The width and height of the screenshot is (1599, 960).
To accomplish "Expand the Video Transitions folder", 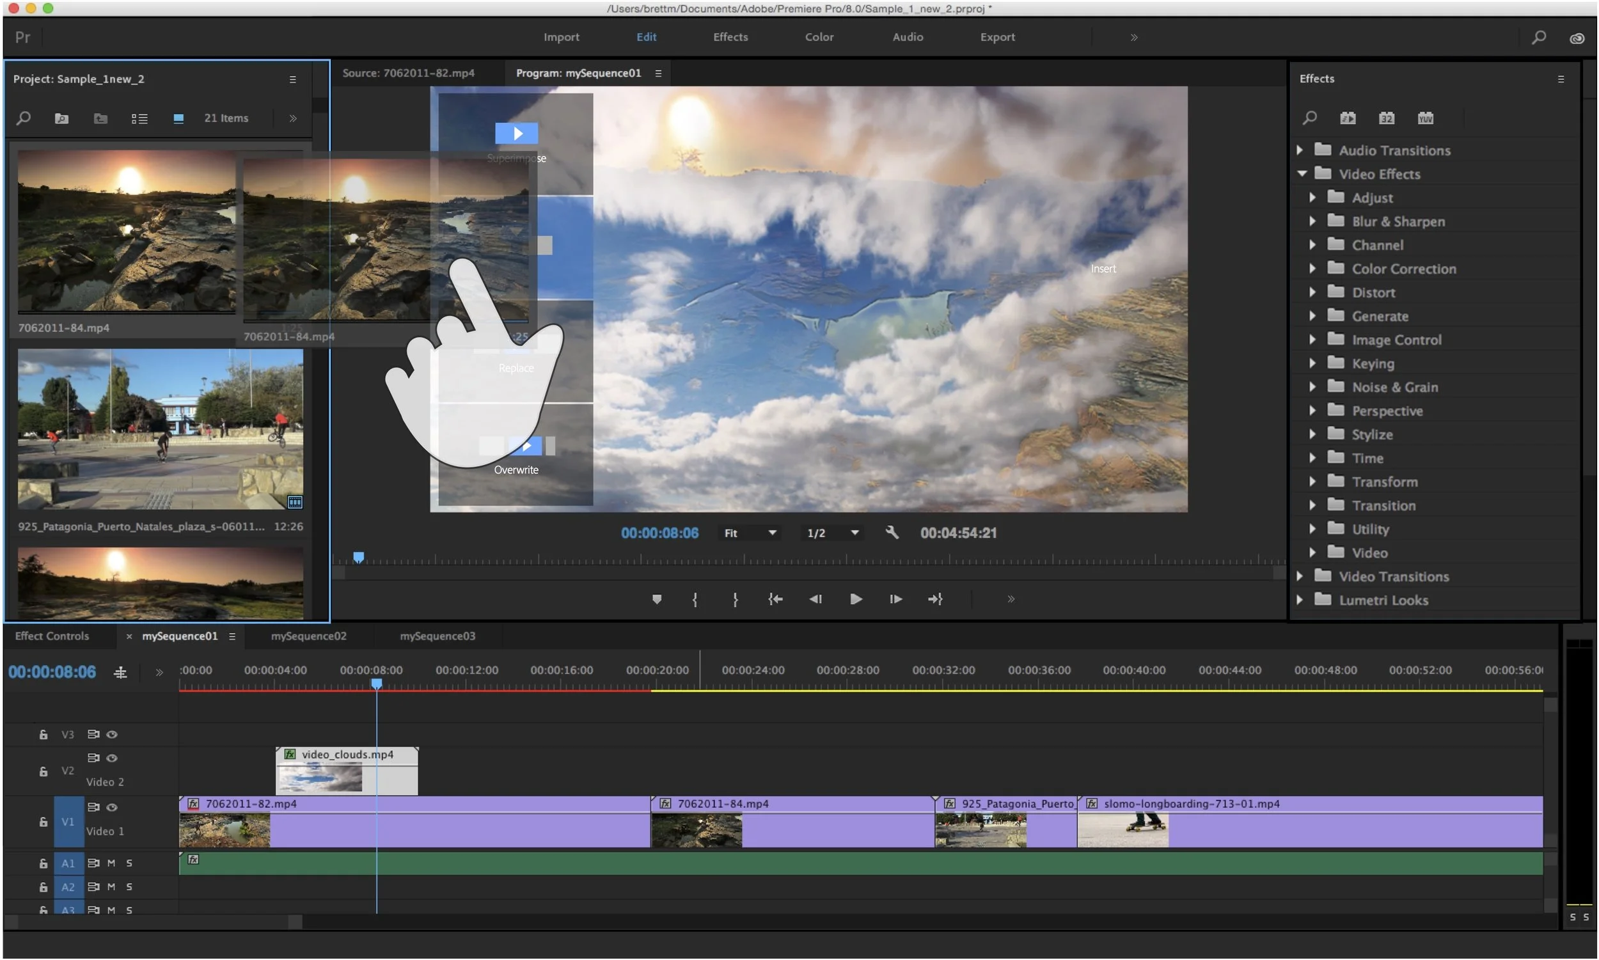I will 1300,576.
